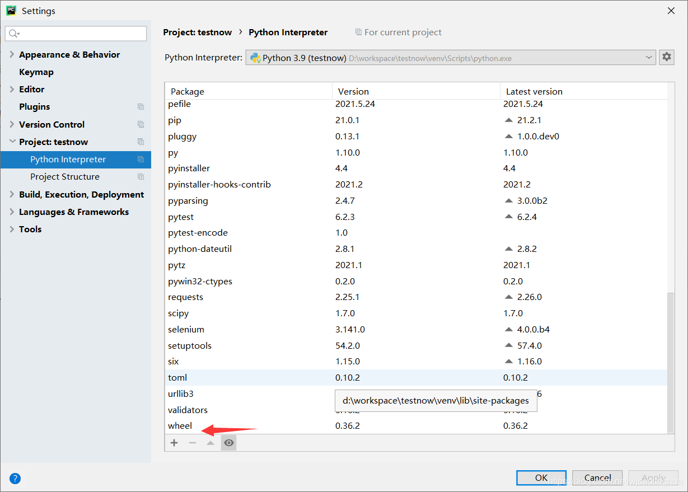The width and height of the screenshot is (688, 492).
Task: Click the upgrade arrow beside setuptools 57.4.0
Action: click(x=508, y=346)
